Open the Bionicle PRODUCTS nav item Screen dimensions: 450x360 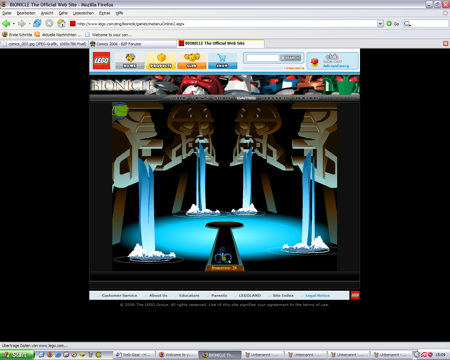point(276,98)
